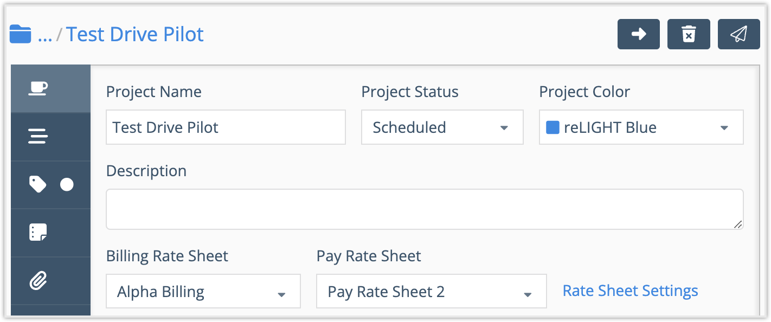Click the reLIGHT Blue color swatch

click(x=552, y=126)
